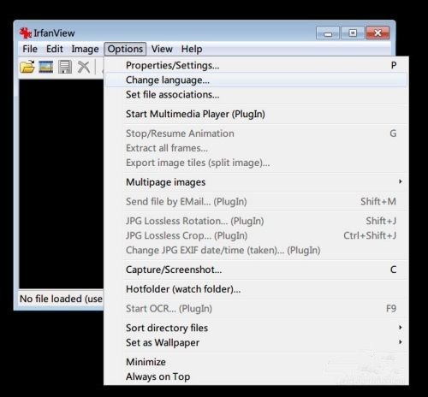Image resolution: width=428 pixels, height=397 pixels.
Task: Click the black image display area
Action: pyautogui.click(x=62, y=184)
